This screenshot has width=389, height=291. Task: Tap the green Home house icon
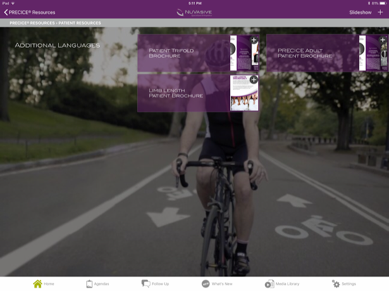click(37, 284)
